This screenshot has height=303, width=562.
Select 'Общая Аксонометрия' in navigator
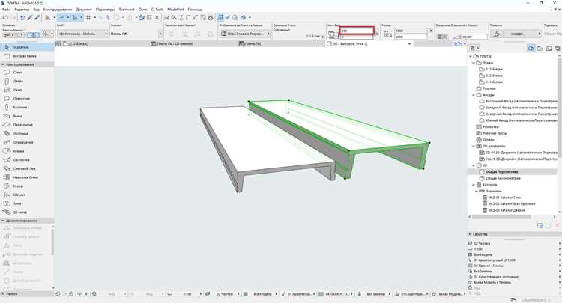click(503, 178)
